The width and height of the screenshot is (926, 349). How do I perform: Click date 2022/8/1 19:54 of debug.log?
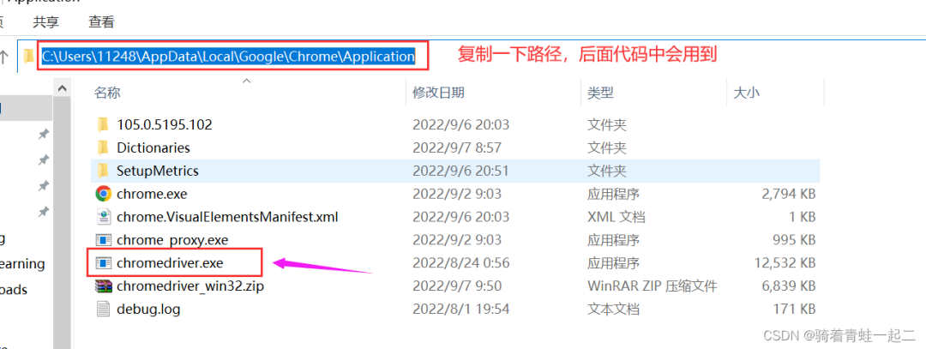coord(461,309)
